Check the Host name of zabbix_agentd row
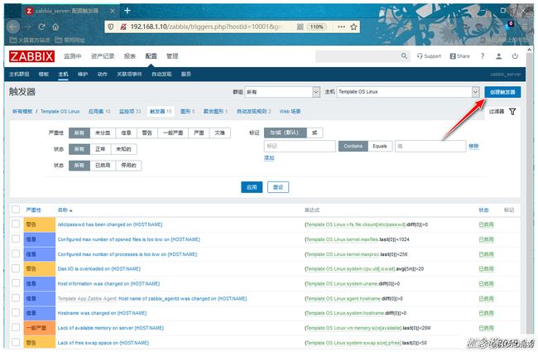This screenshot has width=538, height=352. (x=16, y=298)
